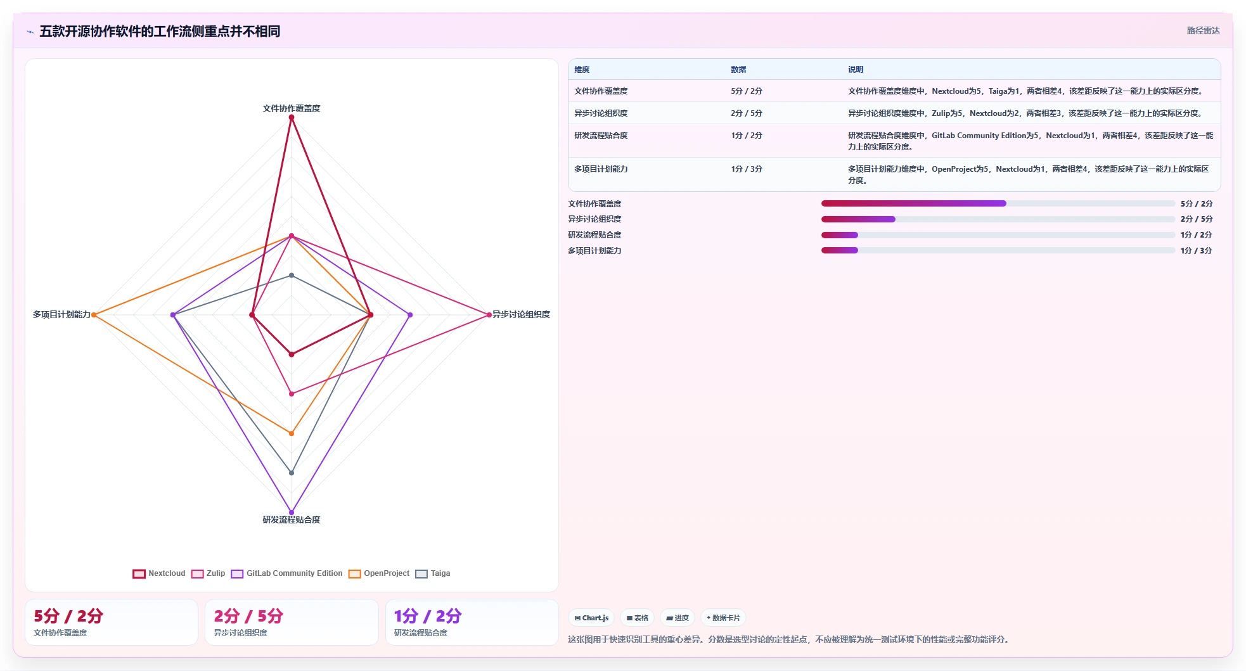The width and height of the screenshot is (1246, 671).
Task: Click radar axis label 异步讨论组织度
Action: (x=521, y=314)
